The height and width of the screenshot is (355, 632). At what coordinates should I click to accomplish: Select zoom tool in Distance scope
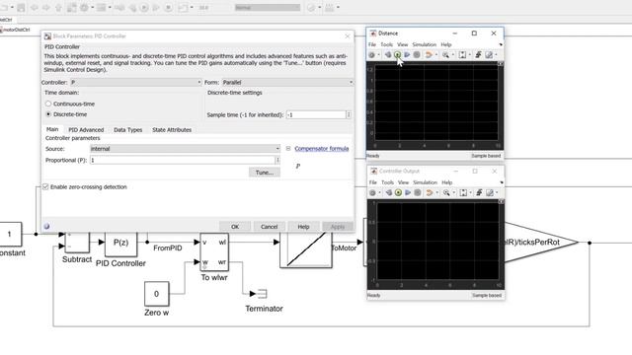445,55
